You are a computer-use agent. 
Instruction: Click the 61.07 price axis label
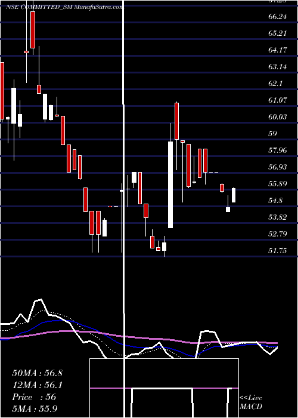tap(278, 100)
